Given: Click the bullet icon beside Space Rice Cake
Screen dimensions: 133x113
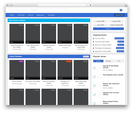Looking at the screenshot, I should tap(93, 51).
